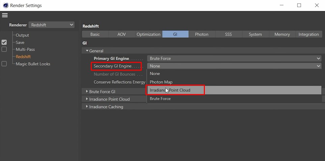Open the hamburger menu icon
Image resolution: width=325 pixels, height=161 pixels.
click(5, 15)
